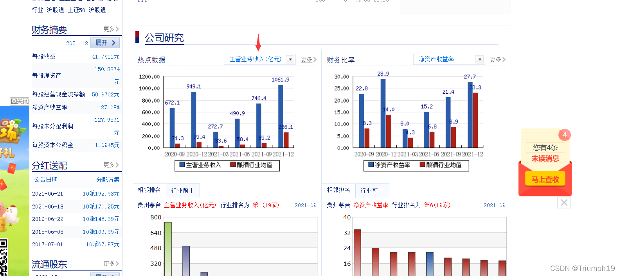The image size is (621, 276).
Task: Click 马上查收 button in message popup
Action: click(545, 179)
